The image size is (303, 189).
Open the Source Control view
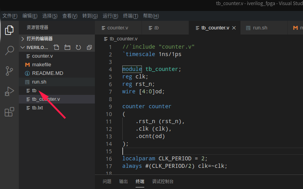[9, 71]
